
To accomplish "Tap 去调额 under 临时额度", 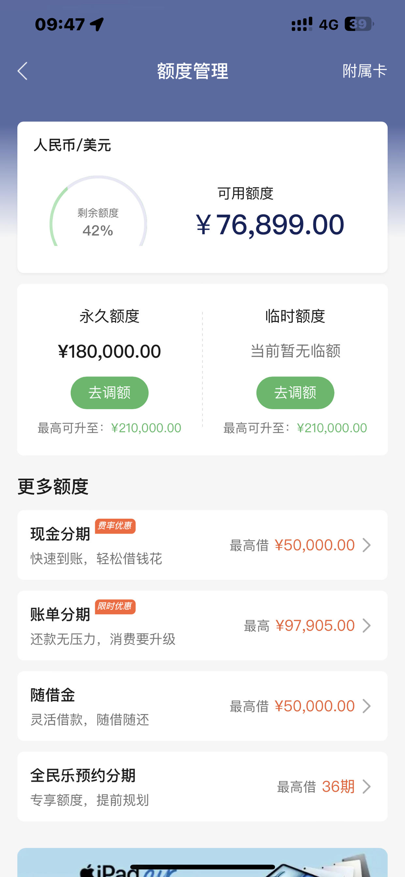I will pyautogui.click(x=295, y=392).
